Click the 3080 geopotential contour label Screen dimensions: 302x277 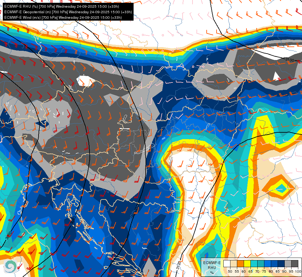(x=73, y=220)
